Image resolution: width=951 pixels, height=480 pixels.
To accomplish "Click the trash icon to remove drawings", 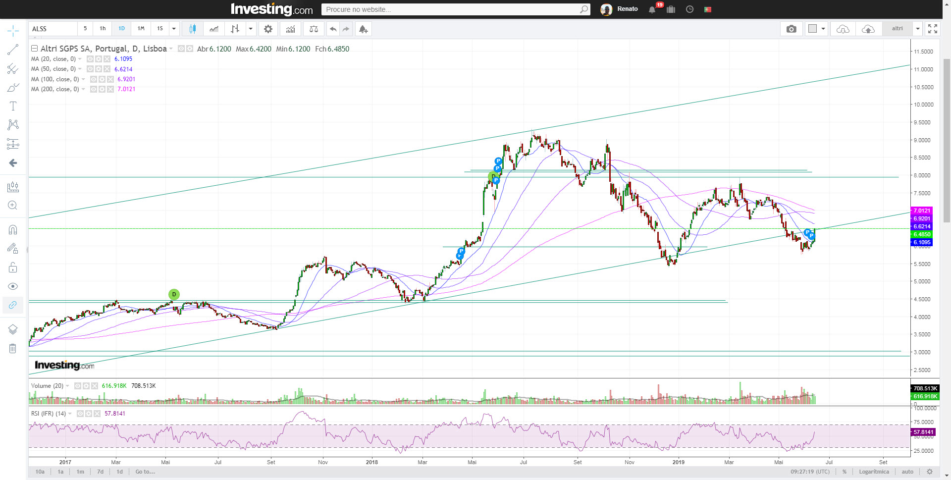I will (x=13, y=348).
